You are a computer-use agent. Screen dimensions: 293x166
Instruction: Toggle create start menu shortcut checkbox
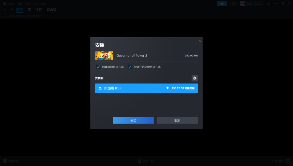click(x=130, y=67)
